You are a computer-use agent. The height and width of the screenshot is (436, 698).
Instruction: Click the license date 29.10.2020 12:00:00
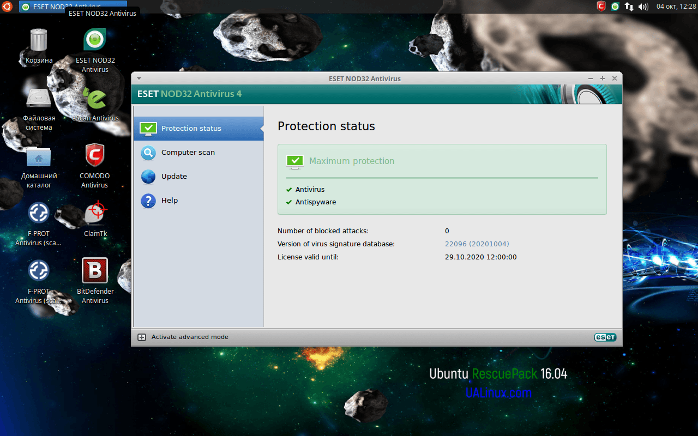click(481, 257)
